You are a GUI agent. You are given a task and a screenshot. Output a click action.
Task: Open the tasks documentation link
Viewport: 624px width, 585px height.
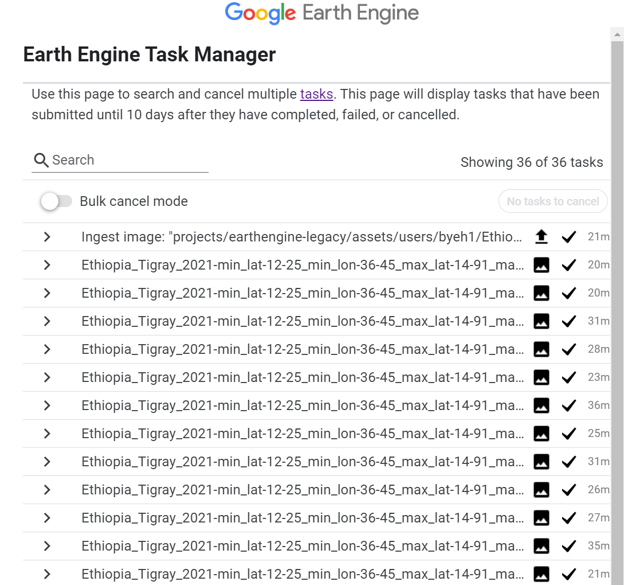(x=316, y=95)
